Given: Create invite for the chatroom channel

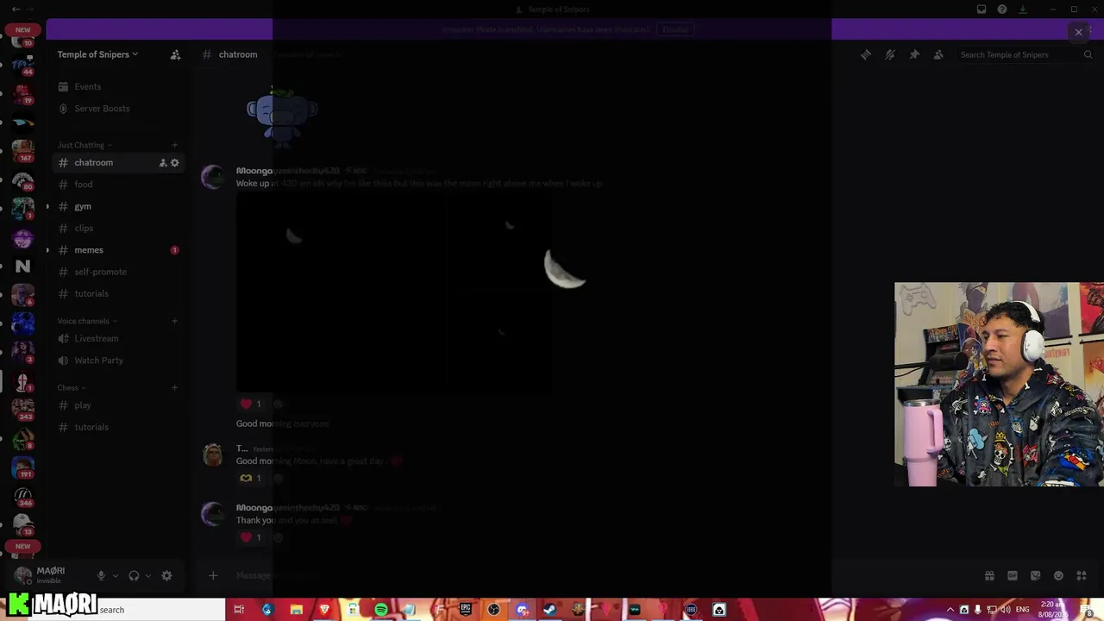Looking at the screenshot, I should point(163,163).
